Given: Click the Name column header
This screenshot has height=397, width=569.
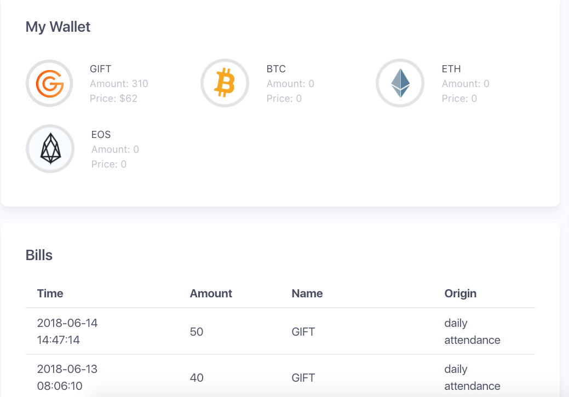Looking at the screenshot, I should pos(307,293).
